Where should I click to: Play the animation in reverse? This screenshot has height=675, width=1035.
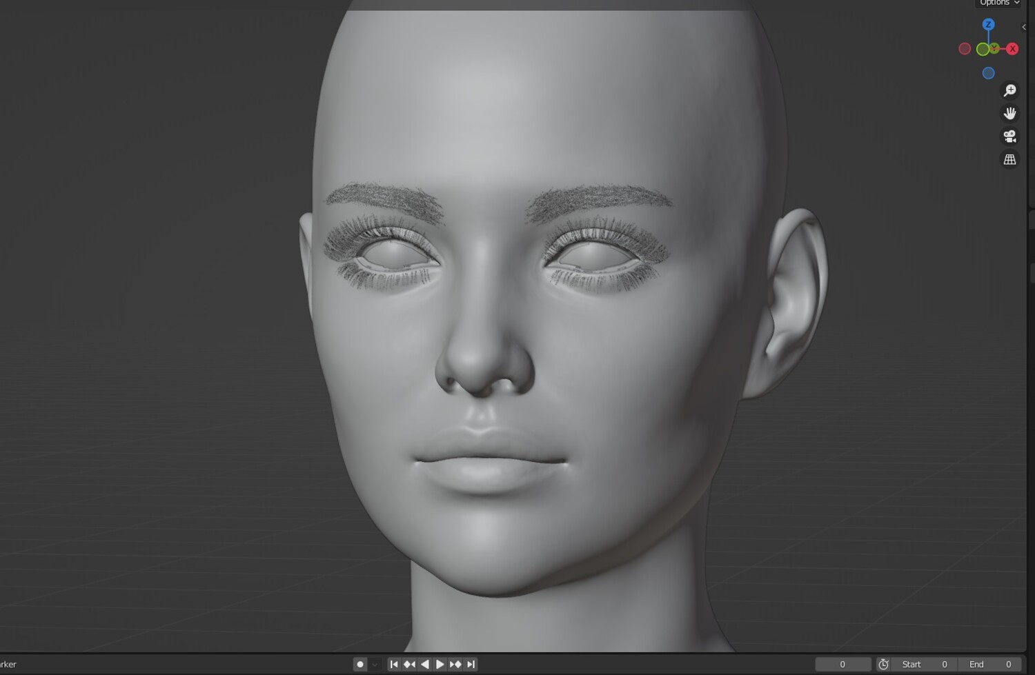[424, 665]
